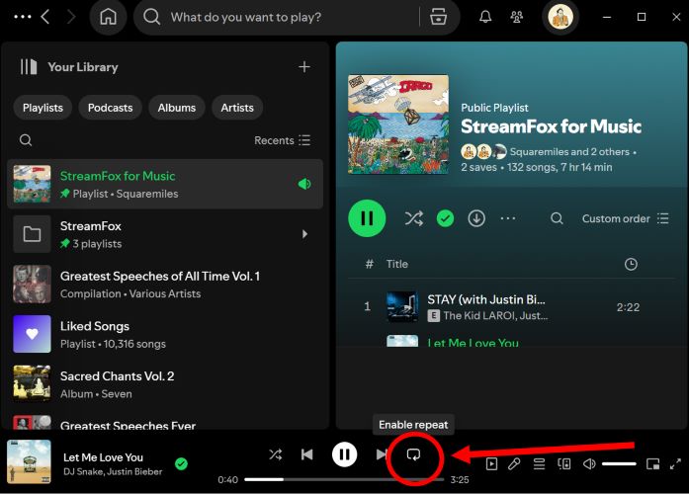Adjust the volume slider
The image size is (689, 494).
(x=619, y=463)
